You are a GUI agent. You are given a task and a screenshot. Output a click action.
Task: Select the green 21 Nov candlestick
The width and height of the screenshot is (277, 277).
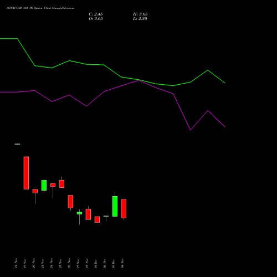click(x=44, y=185)
